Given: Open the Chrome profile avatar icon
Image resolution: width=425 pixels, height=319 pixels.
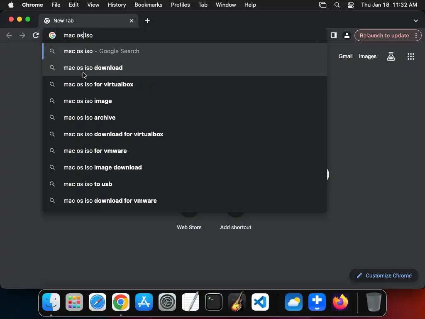Looking at the screenshot, I should (347, 35).
